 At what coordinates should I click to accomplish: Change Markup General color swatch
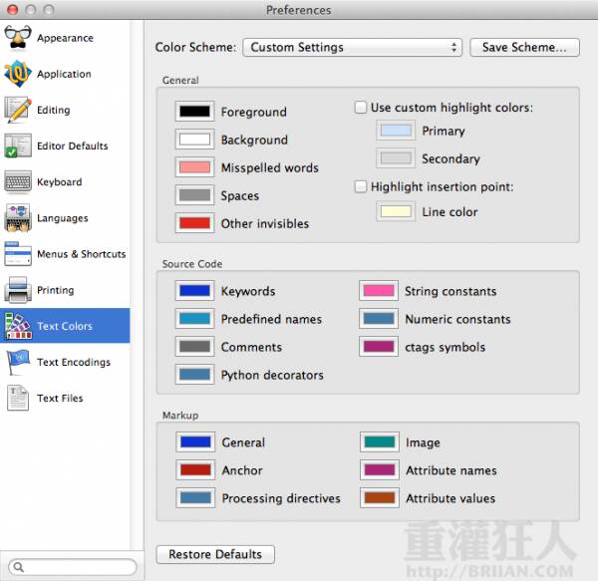pos(195,441)
